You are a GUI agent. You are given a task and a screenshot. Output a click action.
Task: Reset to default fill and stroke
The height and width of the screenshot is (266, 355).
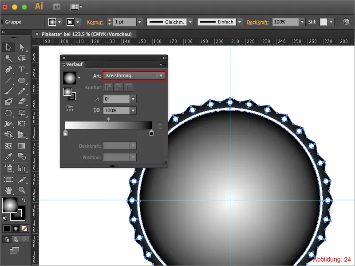tap(4, 218)
